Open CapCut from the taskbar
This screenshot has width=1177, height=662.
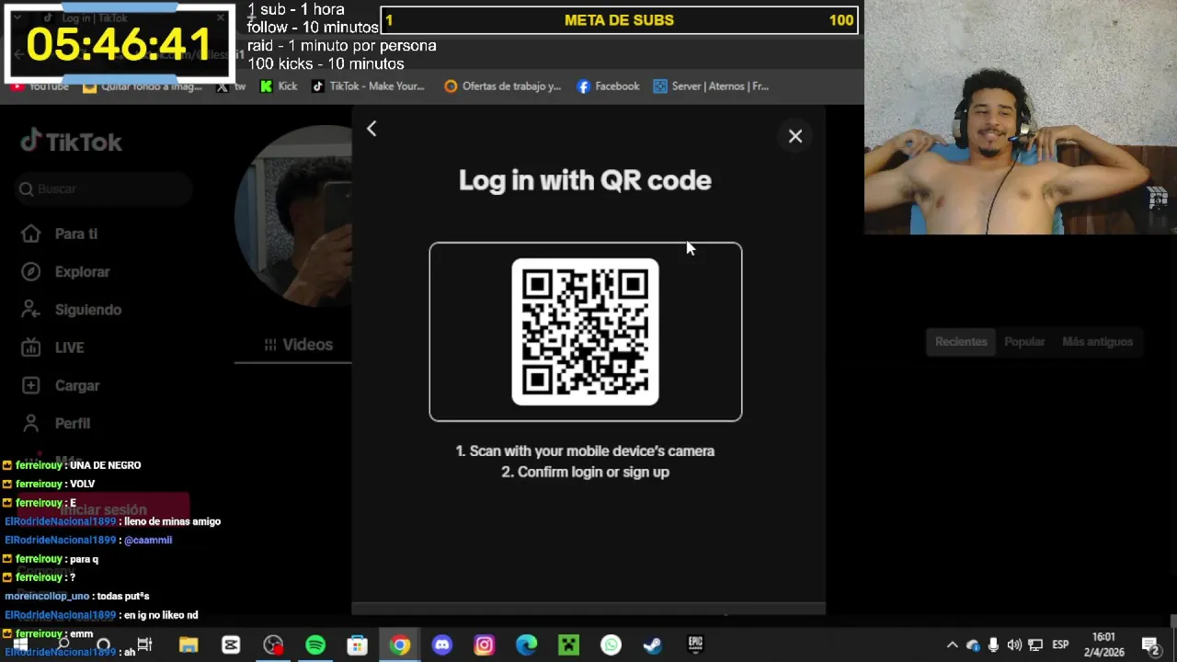pos(231,645)
